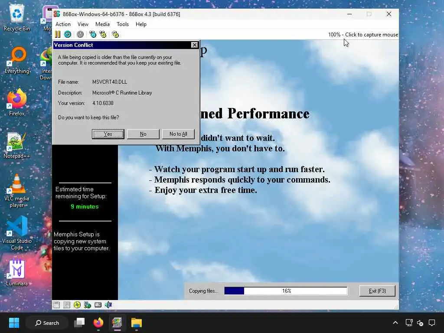
Task: Click Yes to keep the existing file
Action: (x=108, y=134)
